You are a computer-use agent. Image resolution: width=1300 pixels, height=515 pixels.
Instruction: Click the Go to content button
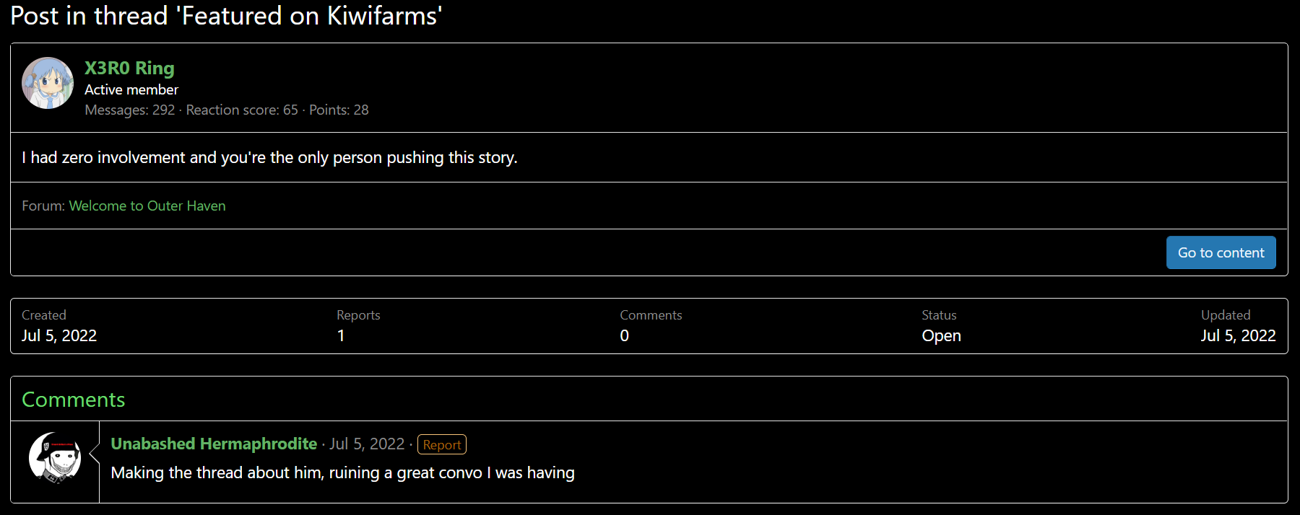tap(1221, 252)
